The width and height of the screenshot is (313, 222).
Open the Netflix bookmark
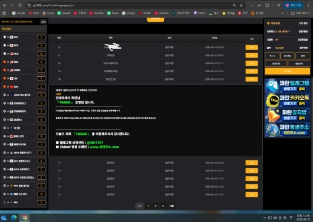point(146,12)
